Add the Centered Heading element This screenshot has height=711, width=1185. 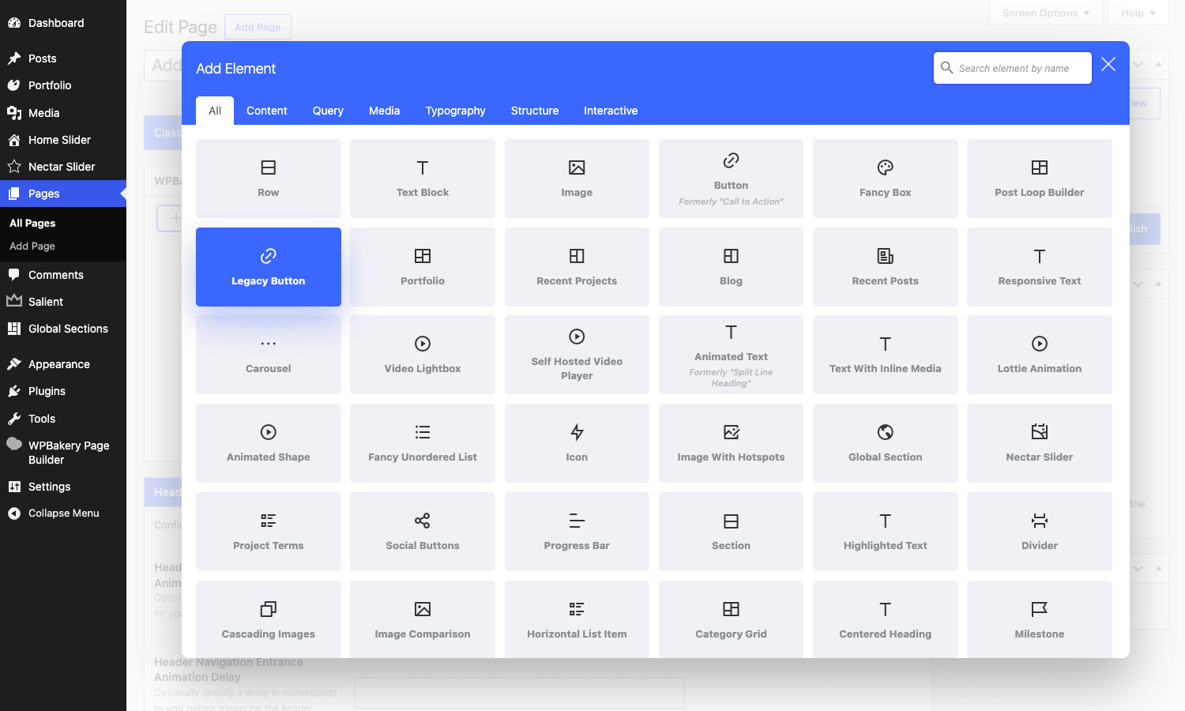coord(886,619)
